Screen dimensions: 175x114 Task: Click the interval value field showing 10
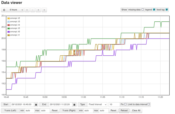[114, 104]
